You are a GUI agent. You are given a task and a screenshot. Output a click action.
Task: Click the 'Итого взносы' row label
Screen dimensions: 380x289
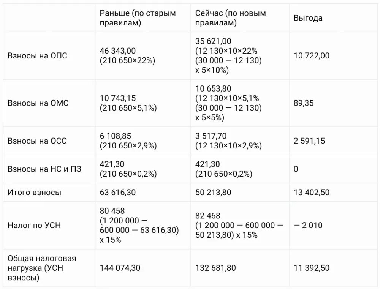[x=35, y=193]
